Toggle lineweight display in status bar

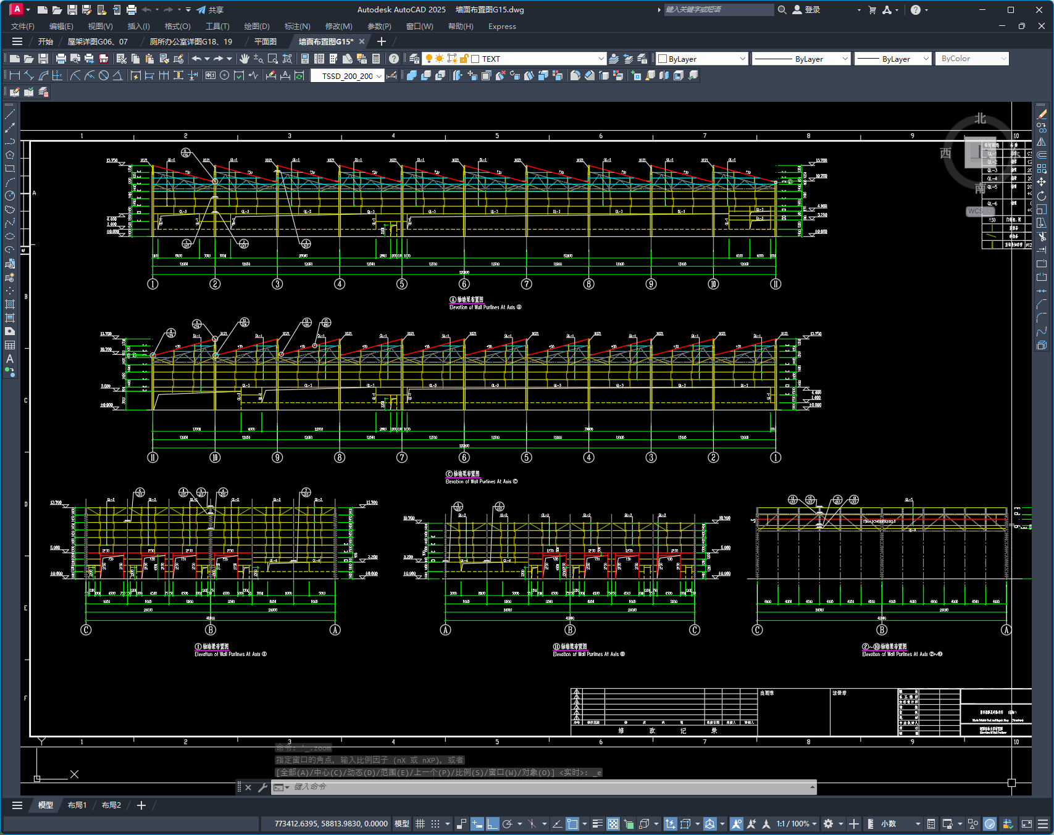[x=598, y=824]
